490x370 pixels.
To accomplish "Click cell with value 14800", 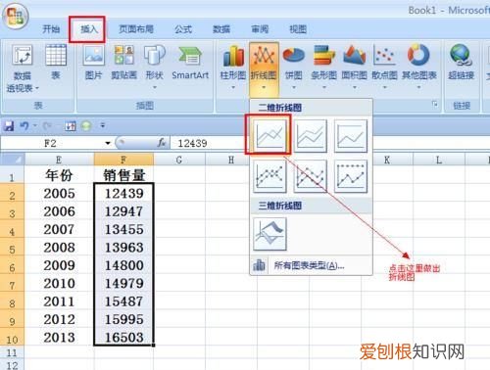I will tap(123, 265).
